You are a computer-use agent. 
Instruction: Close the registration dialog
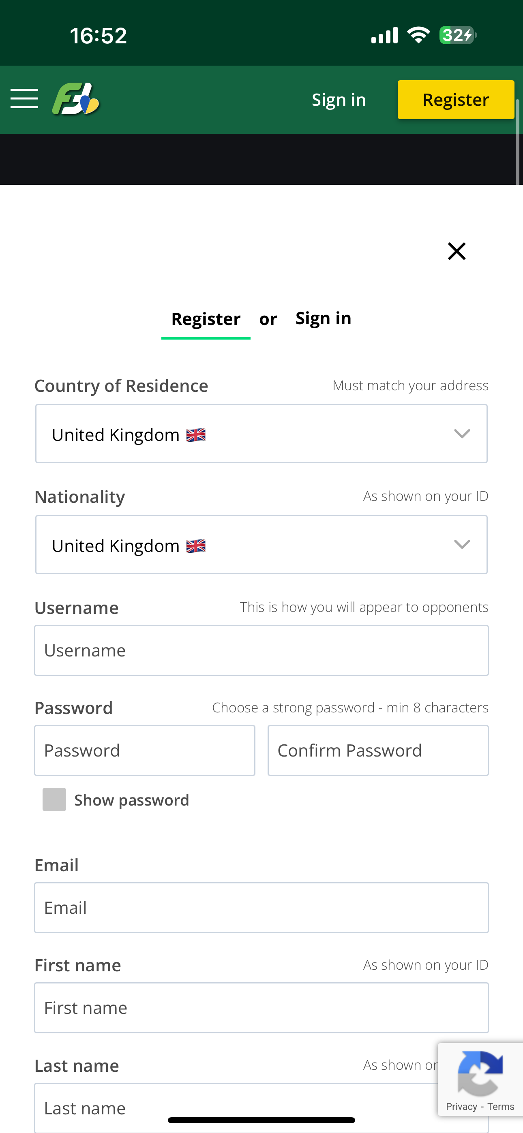point(457,251)
